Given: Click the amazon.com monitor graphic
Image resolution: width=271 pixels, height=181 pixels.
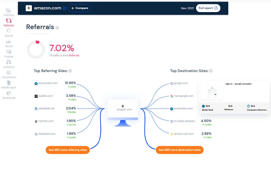Looking at the screenshot, I should click(123, 113).
